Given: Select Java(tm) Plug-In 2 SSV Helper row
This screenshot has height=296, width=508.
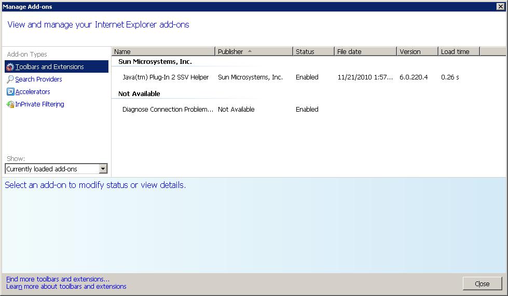Looking at the screenshot, I should pos(308,77).
